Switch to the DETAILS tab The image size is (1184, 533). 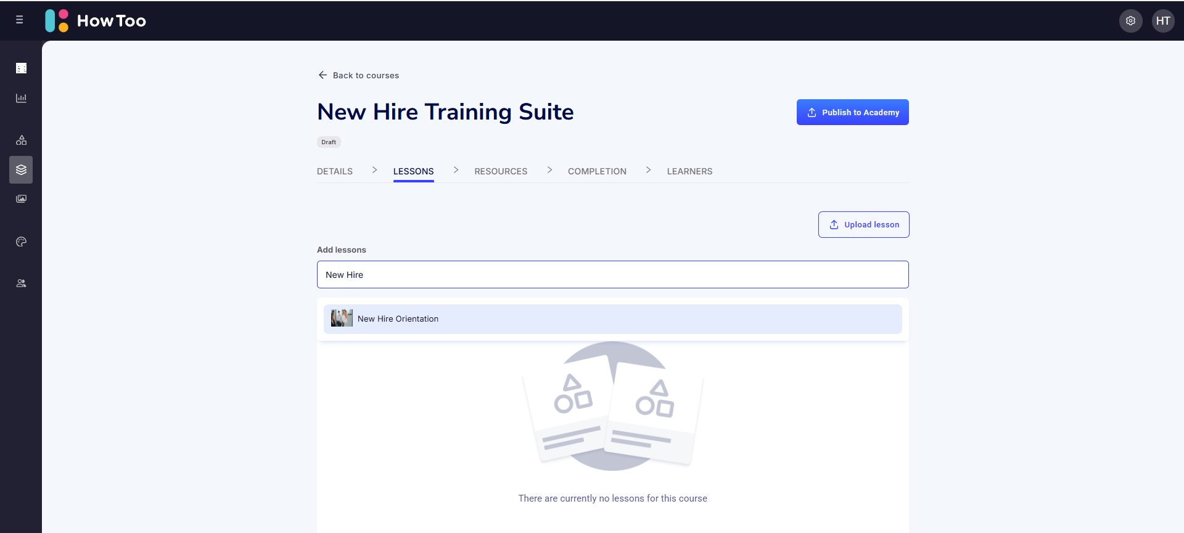coord(335,171)
